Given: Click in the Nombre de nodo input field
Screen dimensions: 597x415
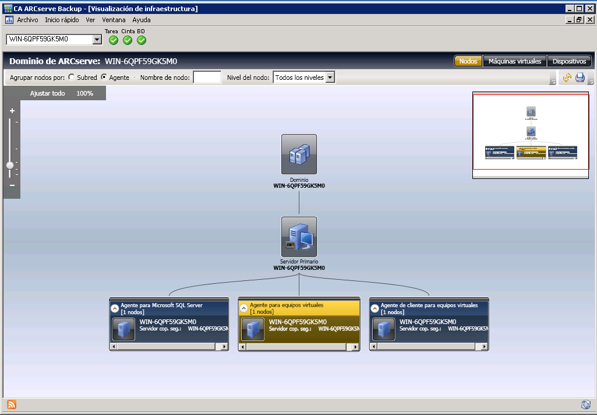Looking at the screenshot, I should (207, 78).
